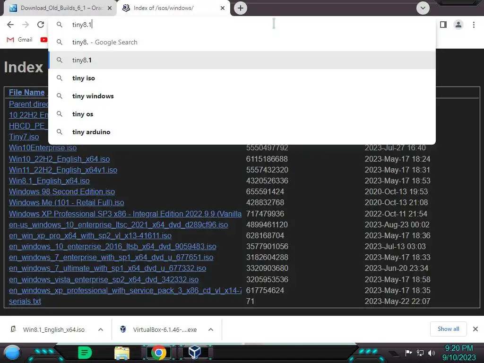Expand options for Win8.1_English_x64.iso download
The width and height of the screenshot is (484, 363).
pyautogui.click(x=101, y=329)
